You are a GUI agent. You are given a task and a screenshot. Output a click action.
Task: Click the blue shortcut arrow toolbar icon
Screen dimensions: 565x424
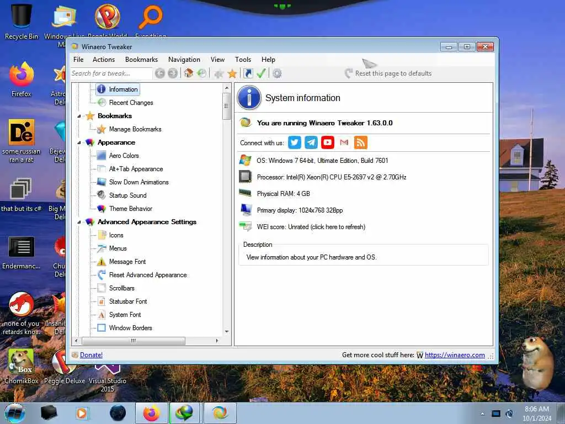[248, 73]
